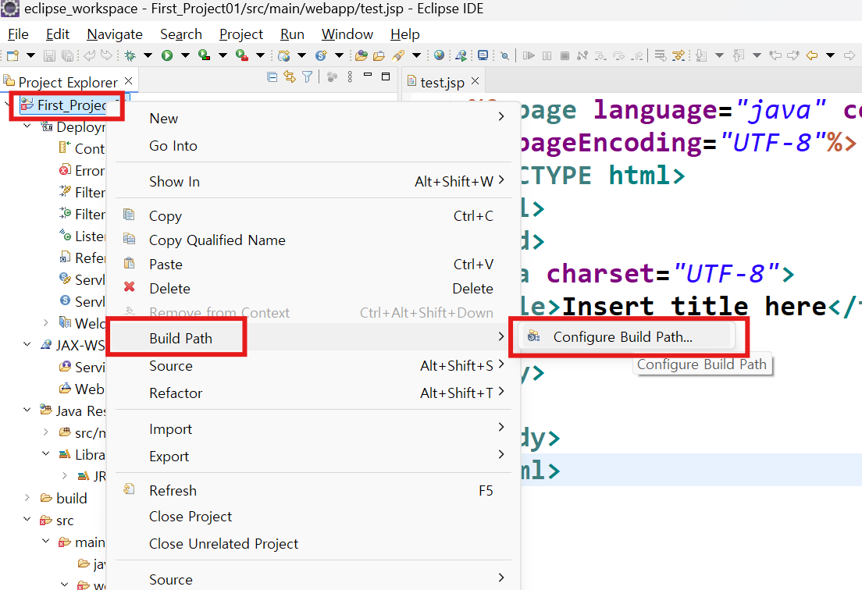
Task: Click Skip All Breakpoints icon
Action: point(504,55)
